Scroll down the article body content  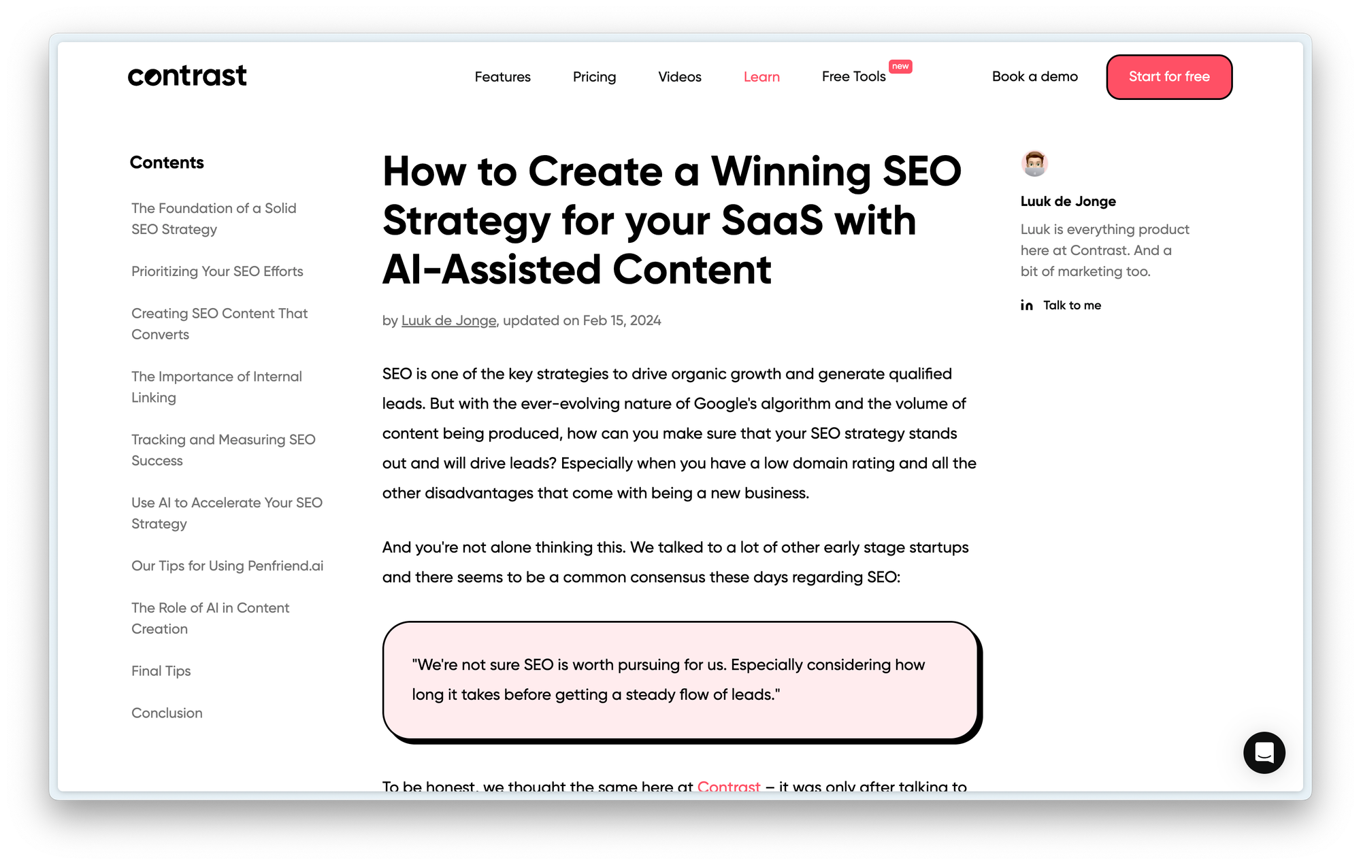coord(680,496)
